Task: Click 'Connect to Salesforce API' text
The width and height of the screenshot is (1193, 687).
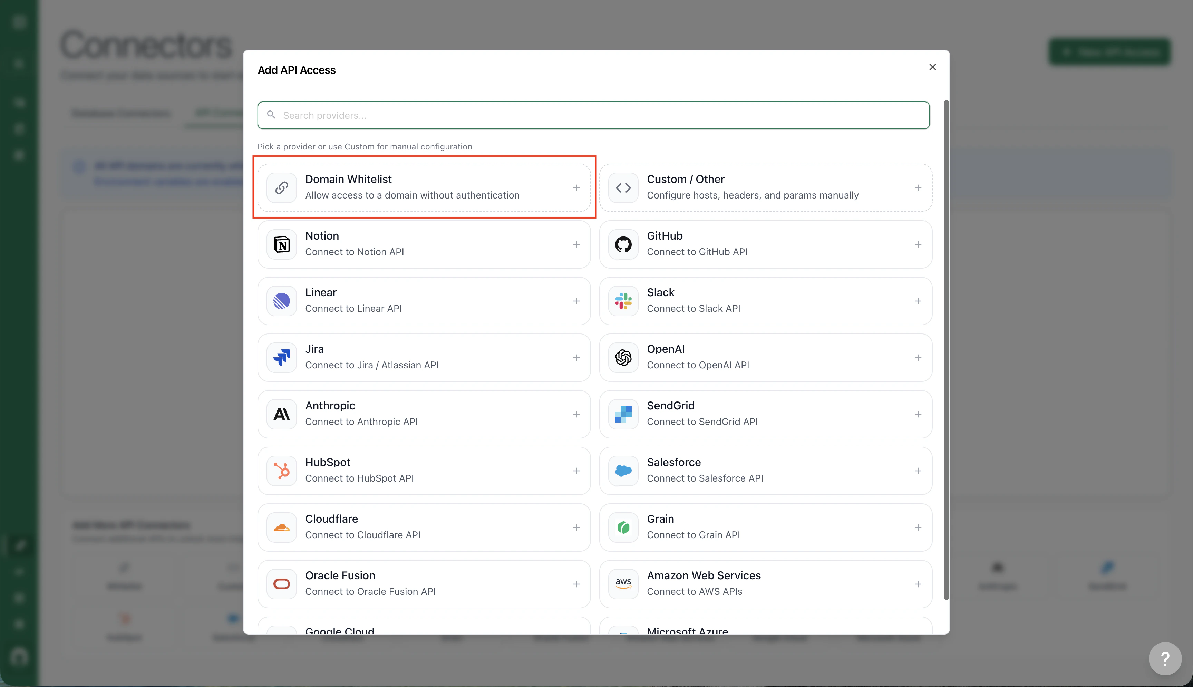Action: point(705,478)
